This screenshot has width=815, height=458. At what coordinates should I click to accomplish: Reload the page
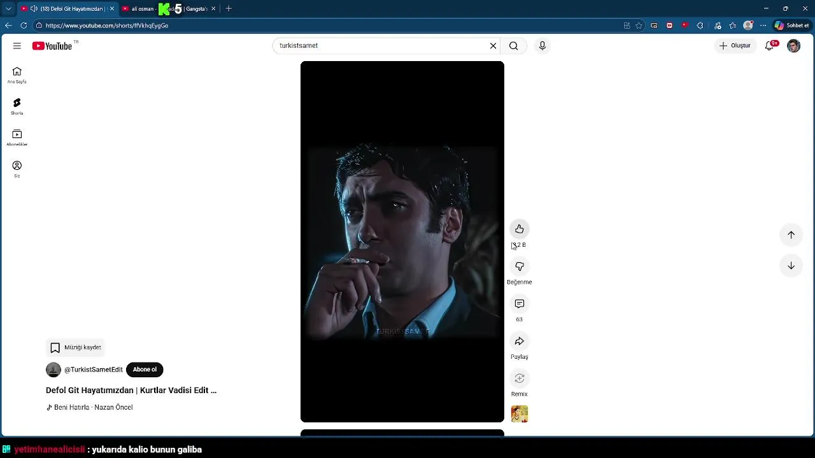pyautogui.click(x=24, y=25)
